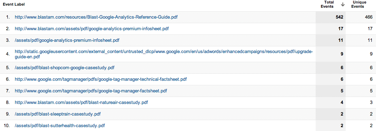This screenshot has height=131, width=376.
Task: Click row number 4.
Action: tap(8, 54)
